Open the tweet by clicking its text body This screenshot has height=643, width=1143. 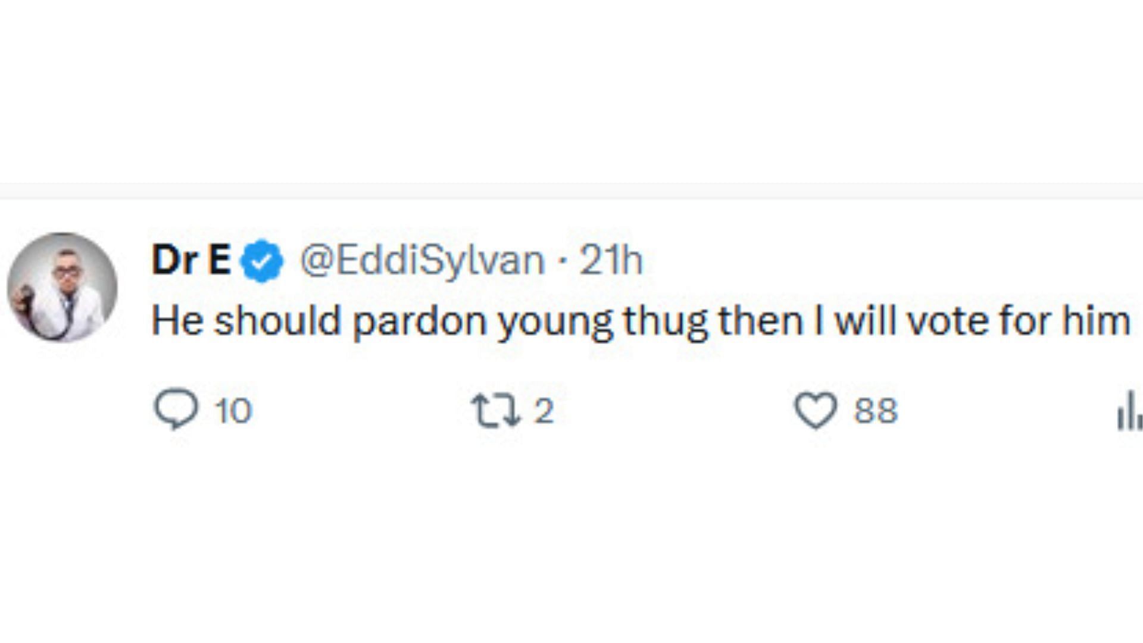pos(641,321)
